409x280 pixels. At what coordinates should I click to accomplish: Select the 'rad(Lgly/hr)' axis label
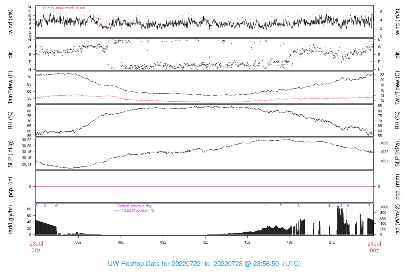tap(10, 220)
